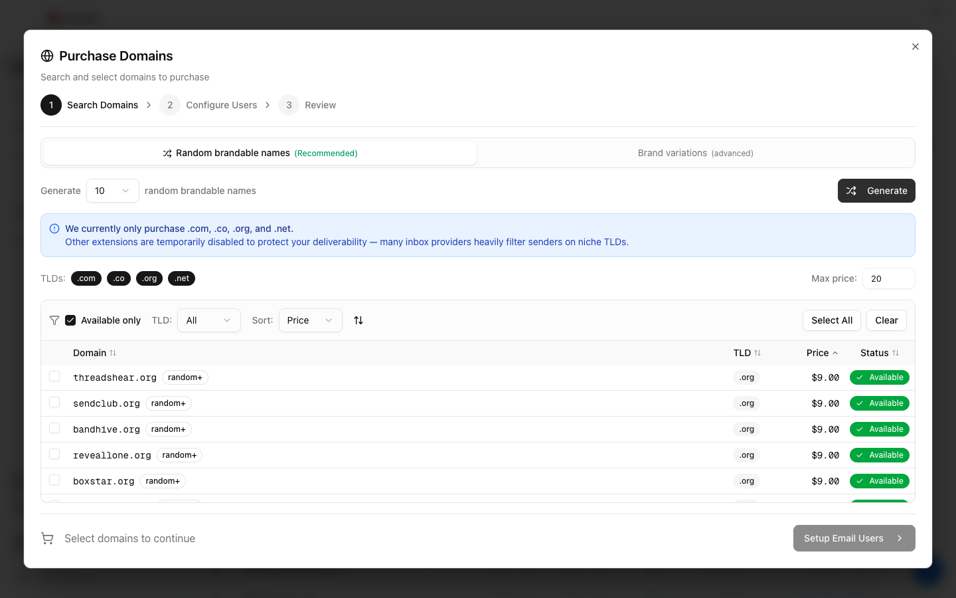This screenshot has width=956, height=598.
Task: Toggle sort direction arrows icon
Action: point(358,320)
